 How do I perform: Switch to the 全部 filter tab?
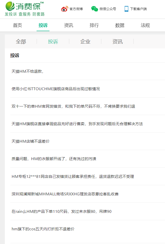point(21,42)
